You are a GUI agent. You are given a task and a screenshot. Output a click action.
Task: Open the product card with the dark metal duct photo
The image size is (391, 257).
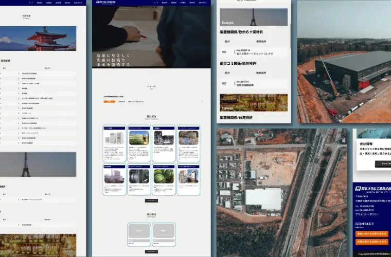click(x=139, y=179)
